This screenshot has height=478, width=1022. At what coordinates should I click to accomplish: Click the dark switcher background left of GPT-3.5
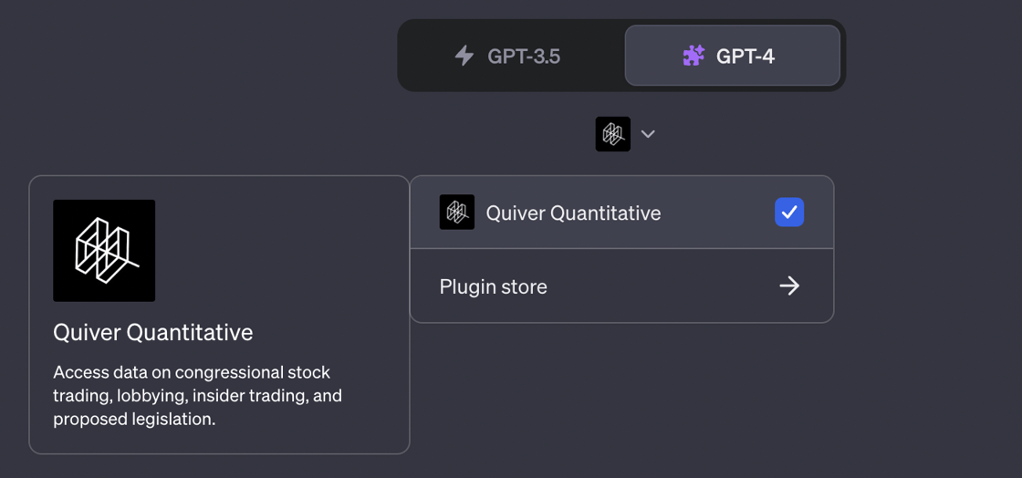[422, 56]
